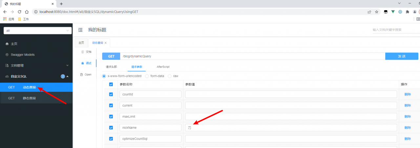The height and width of the screenshot is (148, 420).
Task: Toggle the nickName parameter checkbox
Action: pos(111,128)
